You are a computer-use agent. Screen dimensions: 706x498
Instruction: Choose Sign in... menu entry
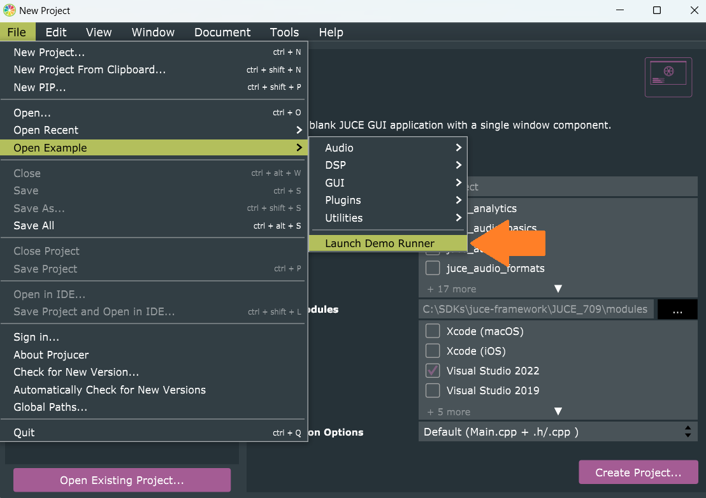154,337
